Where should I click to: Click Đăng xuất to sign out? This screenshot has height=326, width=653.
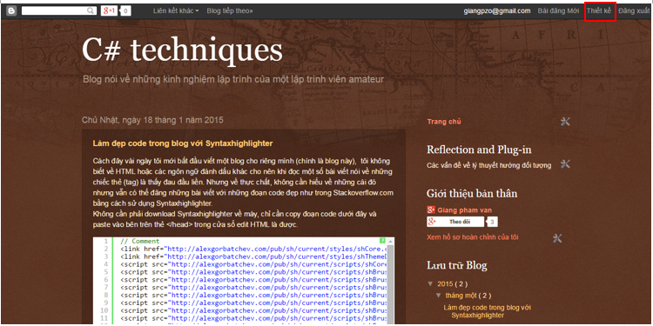[634, 11]
